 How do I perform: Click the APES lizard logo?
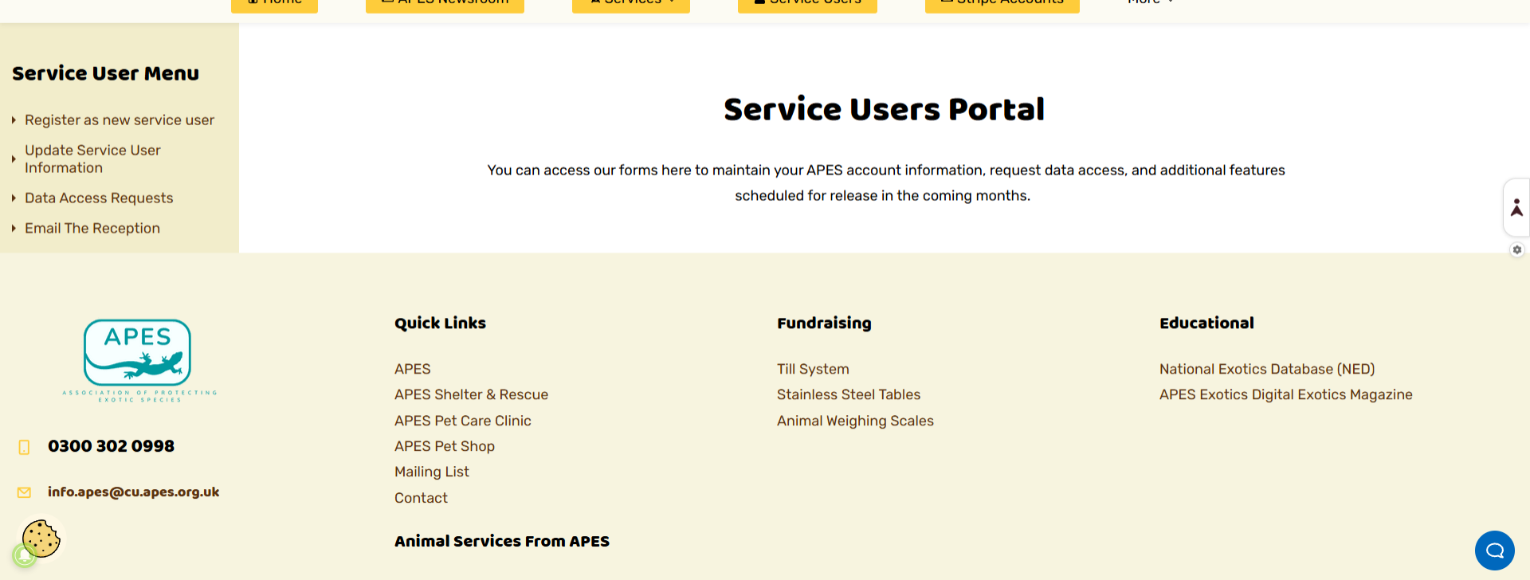(x=139, y=360)
